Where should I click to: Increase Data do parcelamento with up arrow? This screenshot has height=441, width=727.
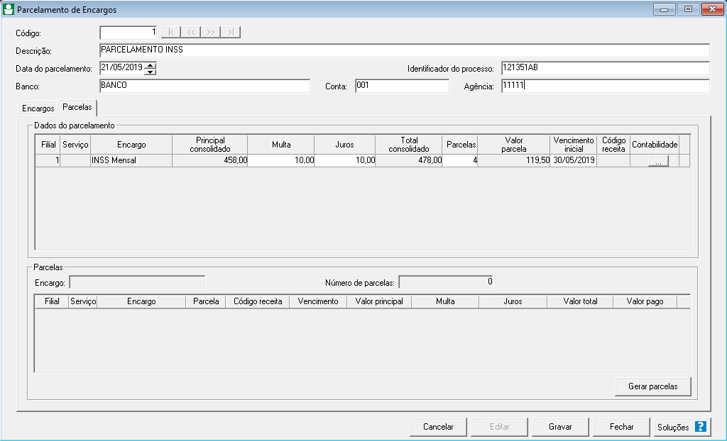(x=151, y=65)
